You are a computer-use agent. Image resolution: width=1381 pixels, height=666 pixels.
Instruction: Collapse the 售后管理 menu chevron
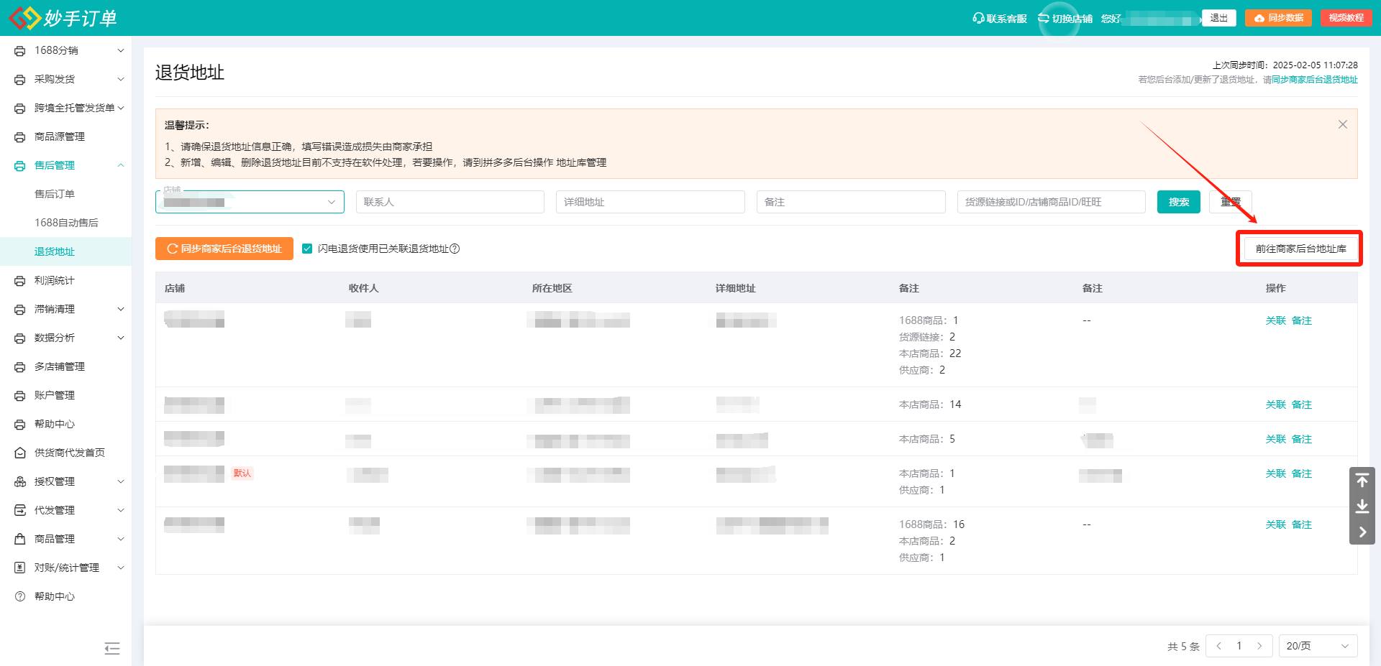[x=121, y=165]
